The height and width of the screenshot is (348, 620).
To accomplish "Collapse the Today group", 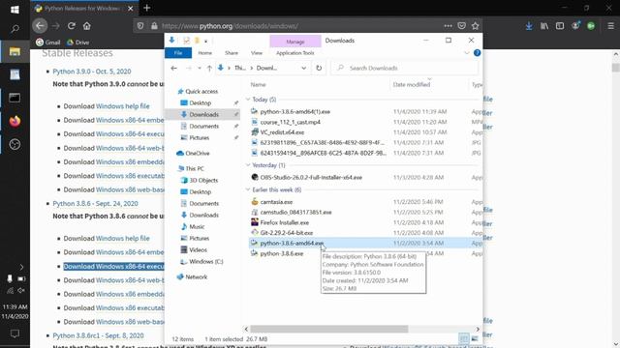I will [x=248, y=100].
